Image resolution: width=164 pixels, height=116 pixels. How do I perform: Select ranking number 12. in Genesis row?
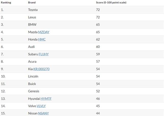3,91
